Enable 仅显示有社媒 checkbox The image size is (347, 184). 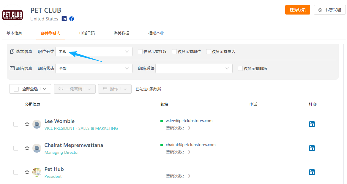coord(140,52)
